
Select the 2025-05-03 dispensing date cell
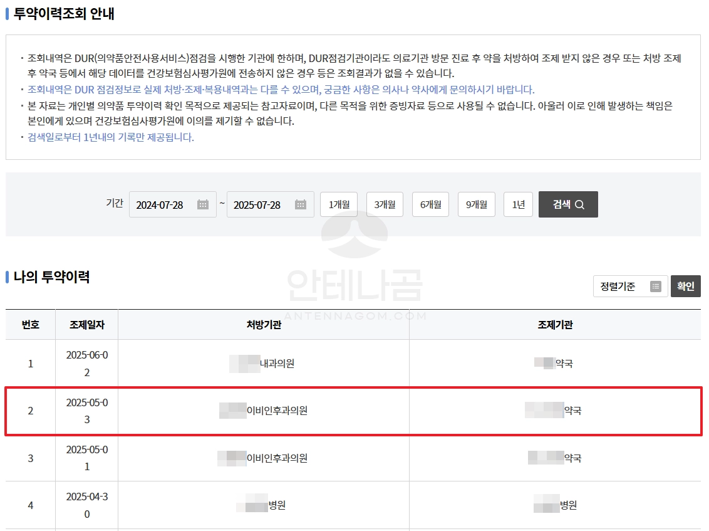pyautogui.click(x=87, y=411)
